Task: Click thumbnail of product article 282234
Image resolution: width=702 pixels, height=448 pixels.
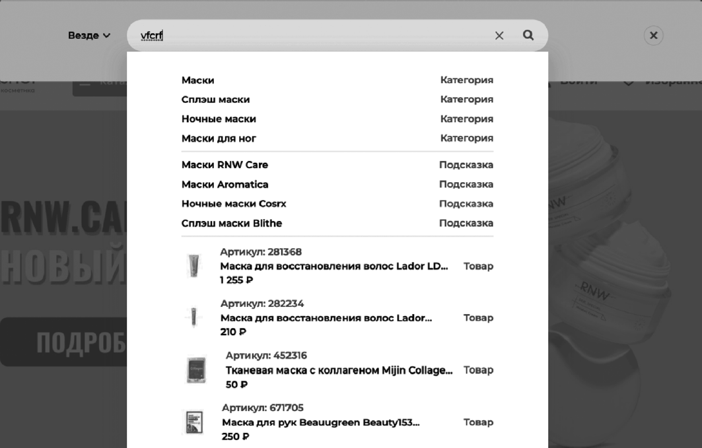Action: click(193, 317)
